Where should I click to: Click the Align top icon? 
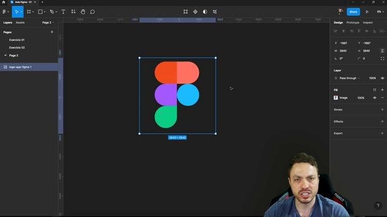click(x=359, y=31)
